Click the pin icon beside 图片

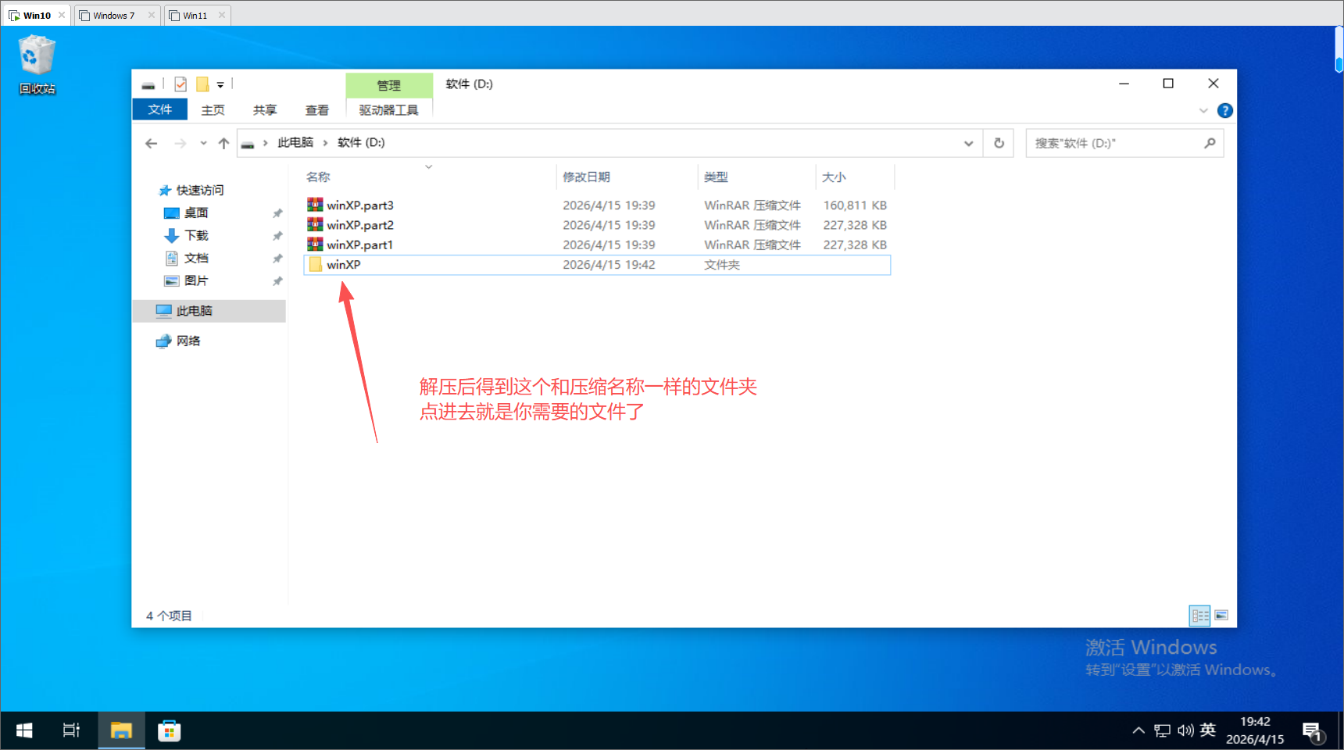pyautogui.click(x=277, y=281)
